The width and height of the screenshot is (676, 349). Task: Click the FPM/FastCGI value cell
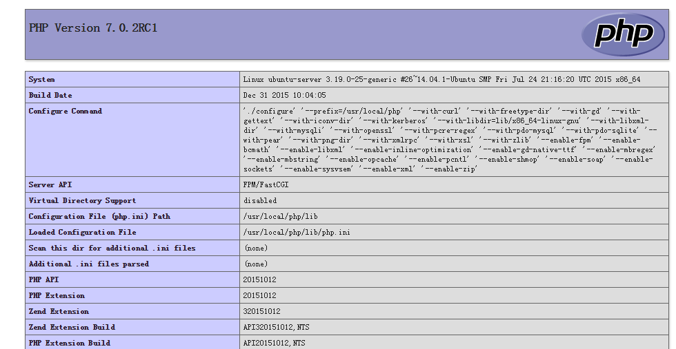click(x=454, y=184)
